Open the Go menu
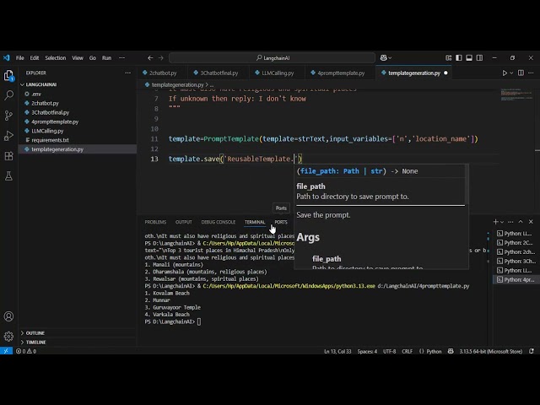 pyautogui.click(x=93, y=58)
